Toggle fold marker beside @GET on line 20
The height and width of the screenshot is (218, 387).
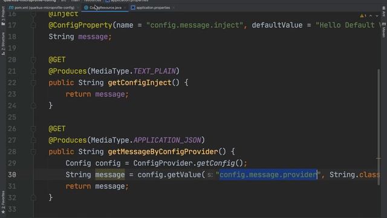pyautogui.click(x=33, y=60)
